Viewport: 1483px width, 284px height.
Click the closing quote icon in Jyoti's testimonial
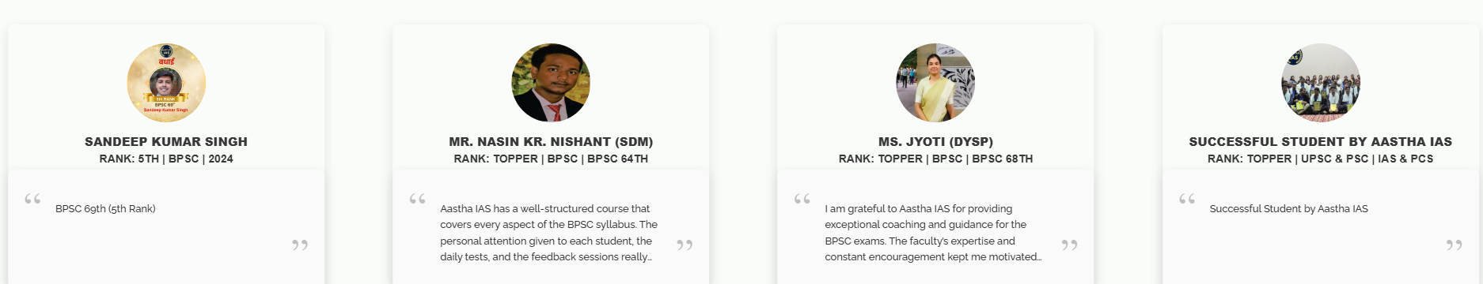tap(1069, 245)
